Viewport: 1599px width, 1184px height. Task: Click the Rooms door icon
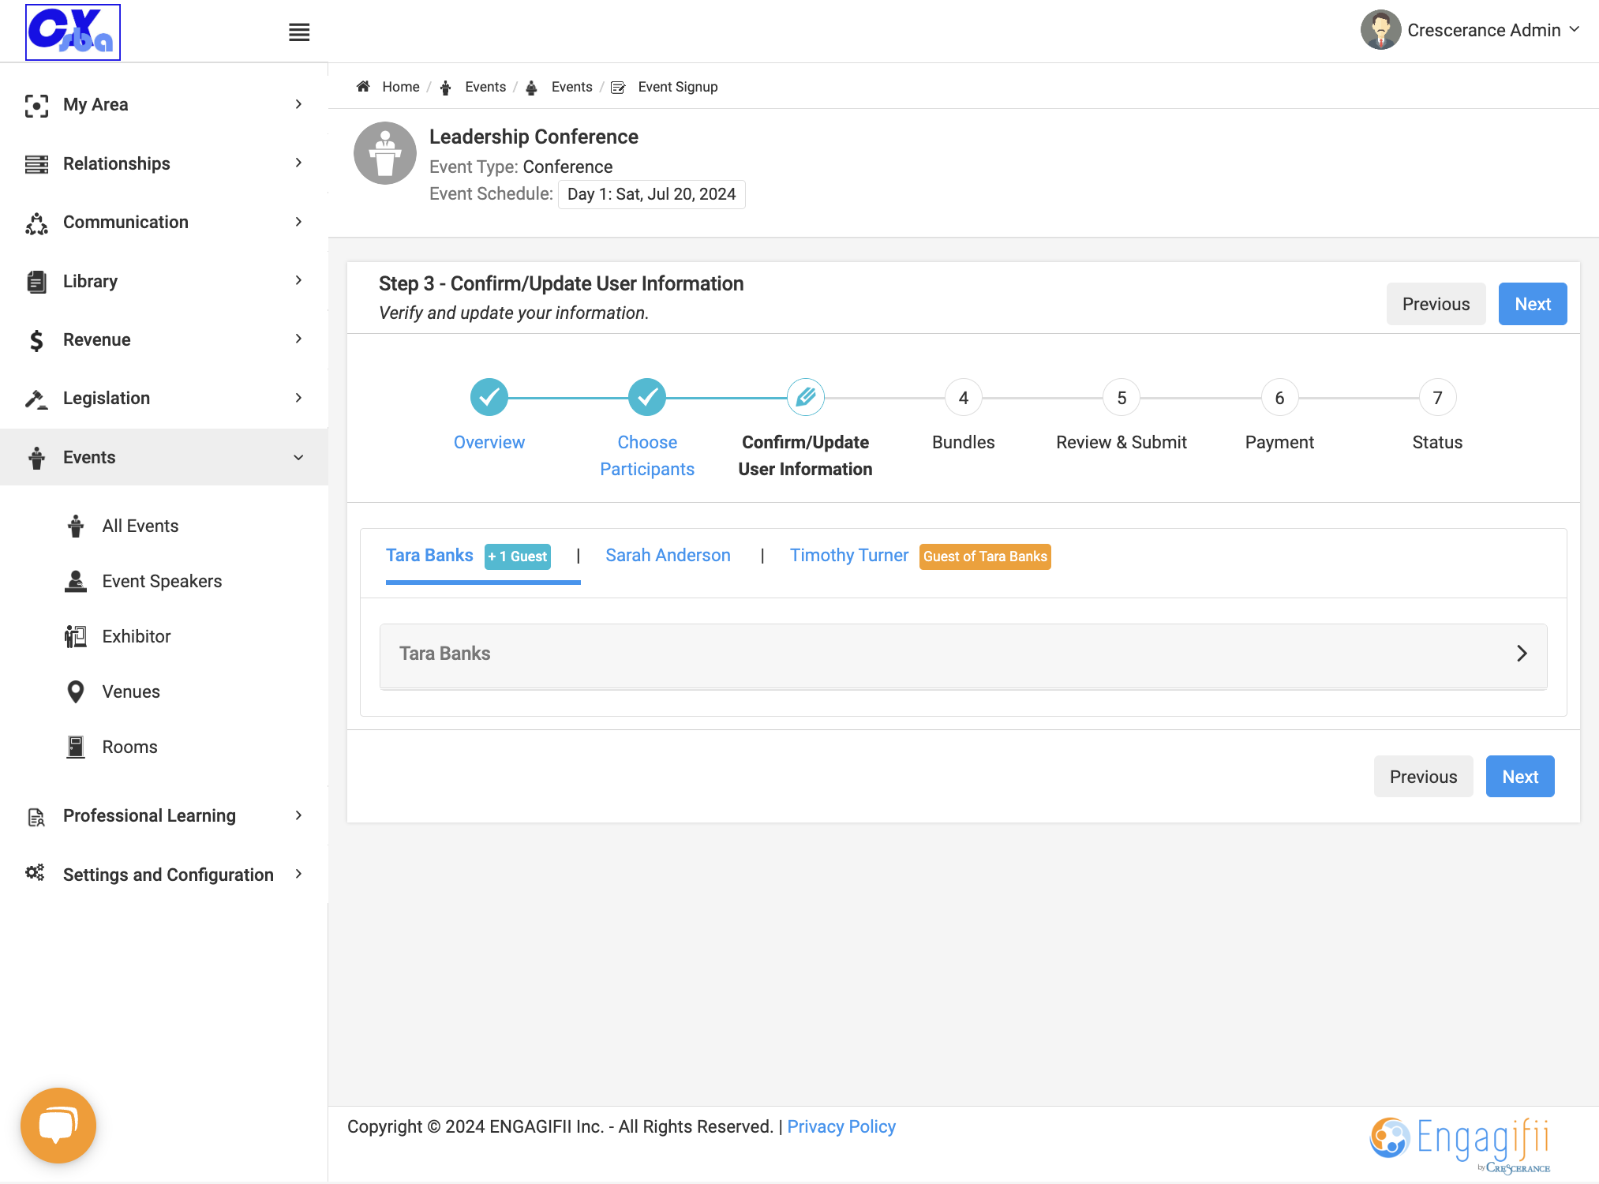point(76,747)
